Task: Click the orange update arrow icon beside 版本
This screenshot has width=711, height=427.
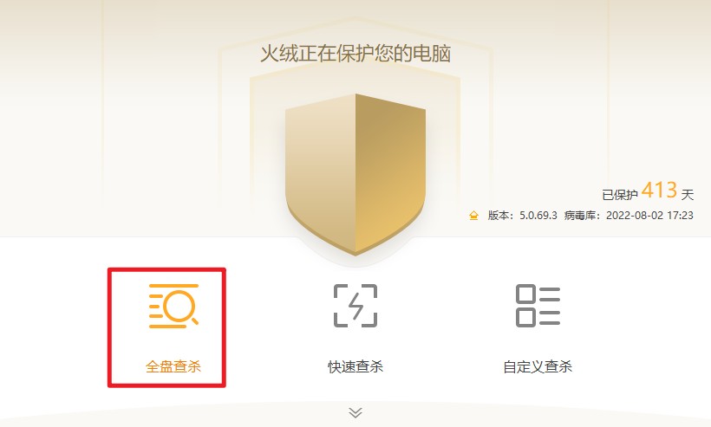Action: (473, 216)
